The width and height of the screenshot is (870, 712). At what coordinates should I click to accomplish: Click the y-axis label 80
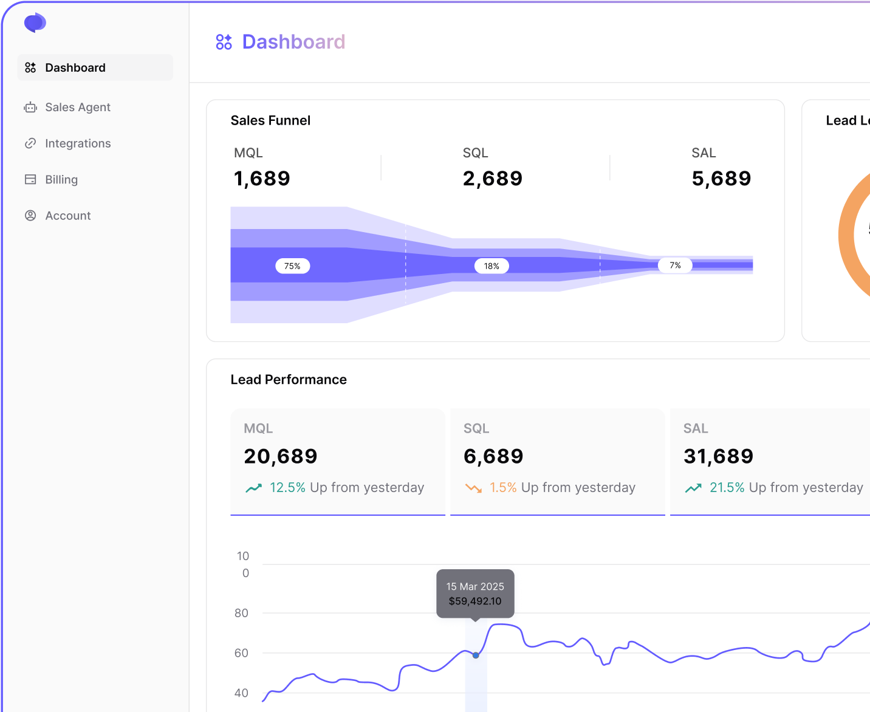pyautogui.click(x=242, y=613)
